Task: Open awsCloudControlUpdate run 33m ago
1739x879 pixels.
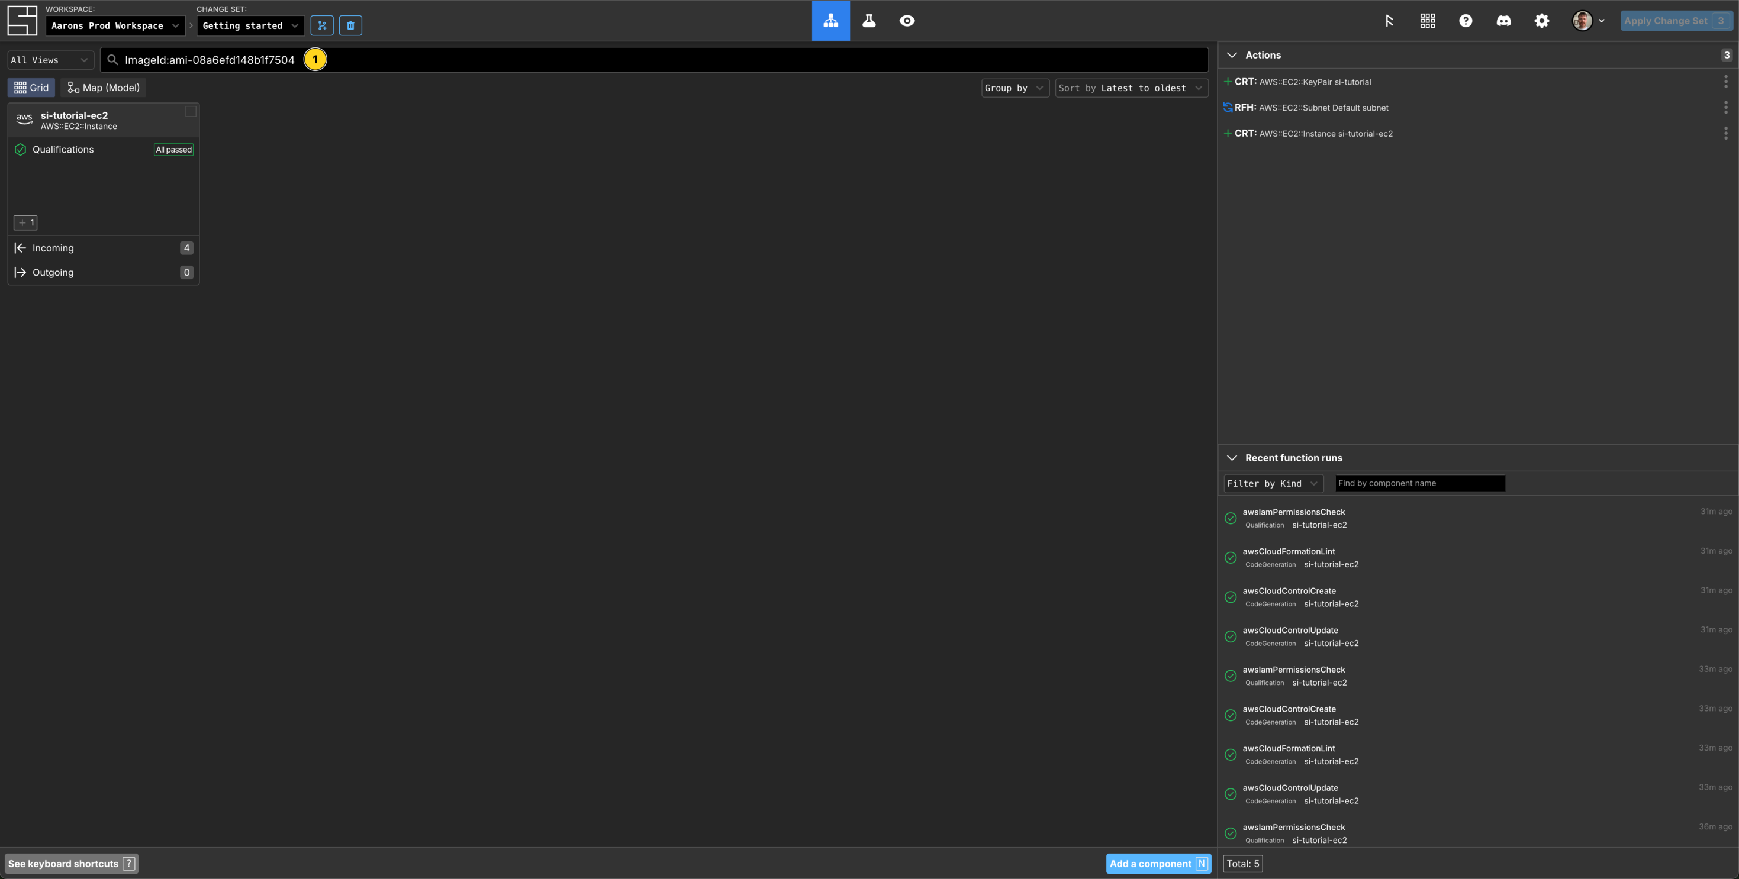Action: (1479, 794)
